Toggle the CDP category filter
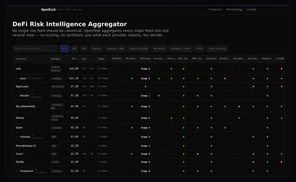Viewport: 296px width, 182px height. [74, 48]
